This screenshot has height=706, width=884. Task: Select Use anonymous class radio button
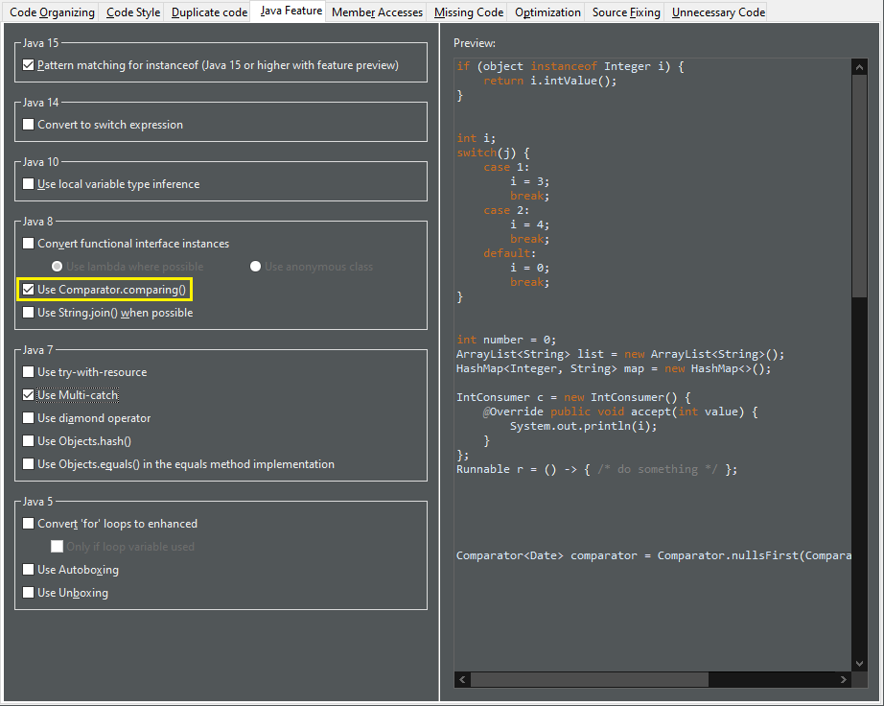pyautogui.click(x=255, y=267)
